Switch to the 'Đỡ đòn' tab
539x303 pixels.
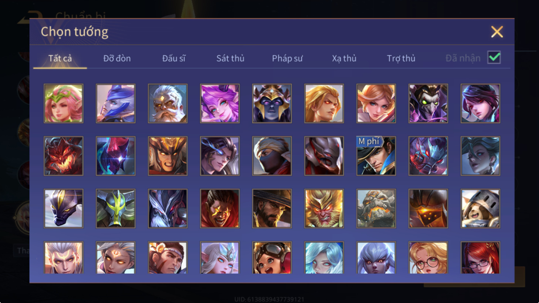pyautogui.click(x=117, y=58)
